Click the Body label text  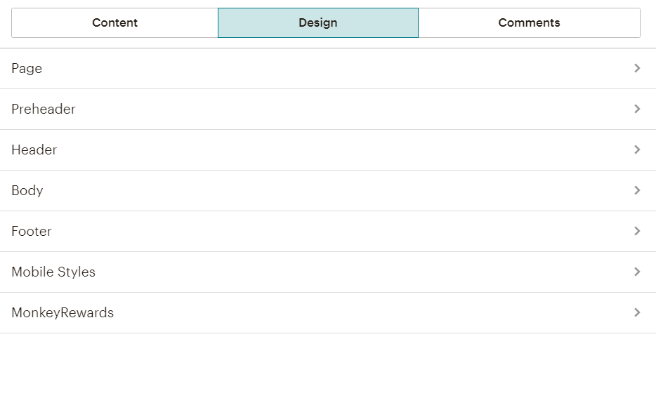27,190
